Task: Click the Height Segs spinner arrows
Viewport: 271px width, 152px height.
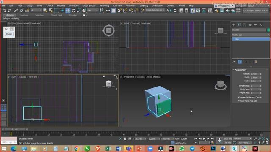Action: pyautogui.click(x=260, y=93)
